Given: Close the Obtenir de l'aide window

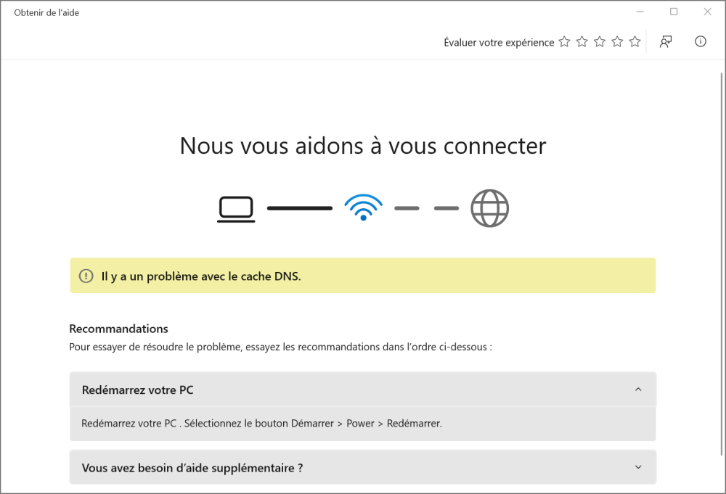Looking at the screenshot, I should pyautogui.click(x=707, y=12).
